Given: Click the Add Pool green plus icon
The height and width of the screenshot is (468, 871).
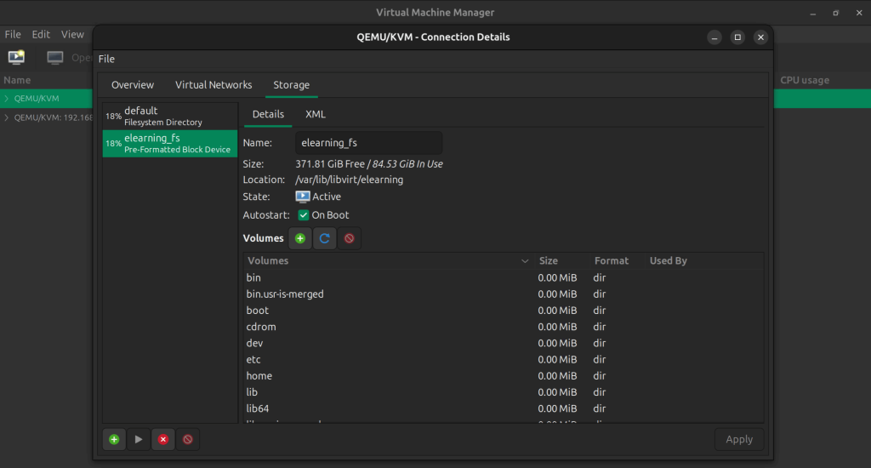Looking at the screenshot, I should [x=114, y=439].
